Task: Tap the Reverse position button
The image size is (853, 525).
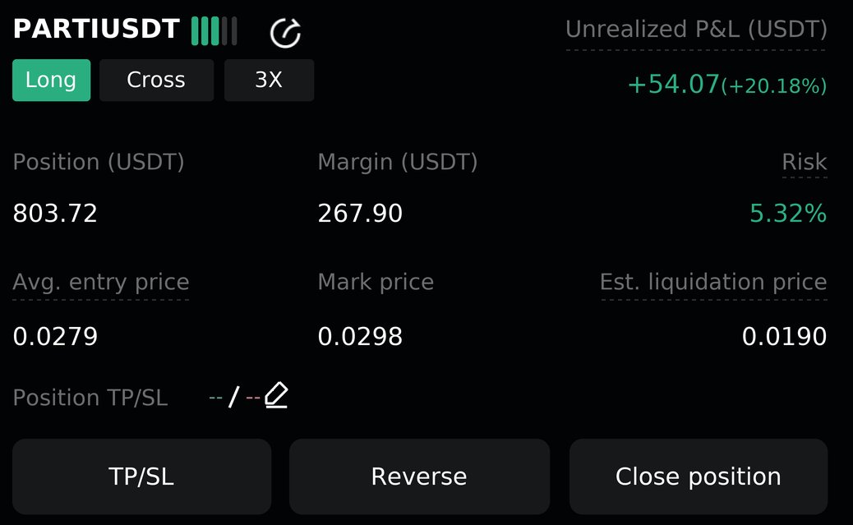Action: [419, 476]
